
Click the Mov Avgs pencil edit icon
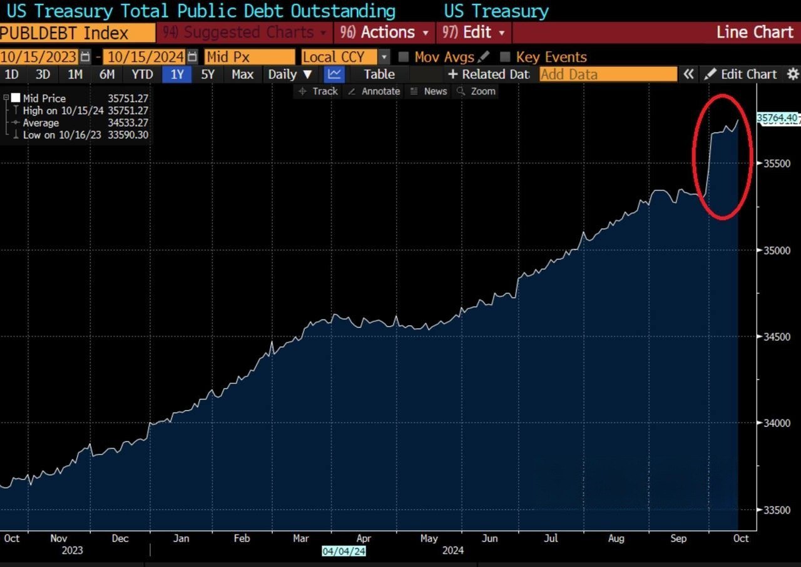click(x=483, y=57)
